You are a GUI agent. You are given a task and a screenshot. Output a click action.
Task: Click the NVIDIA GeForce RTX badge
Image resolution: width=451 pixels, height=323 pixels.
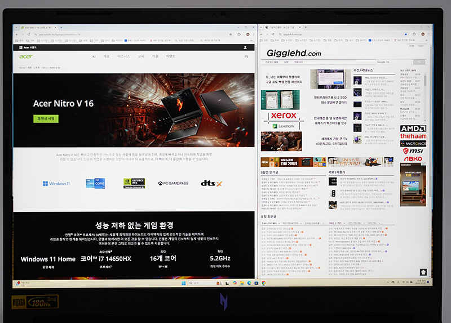click(134, 184)
